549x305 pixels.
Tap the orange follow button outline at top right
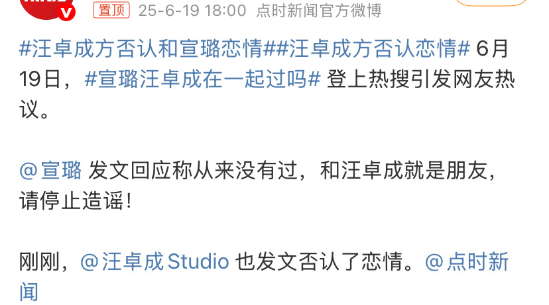coord(491,3)
